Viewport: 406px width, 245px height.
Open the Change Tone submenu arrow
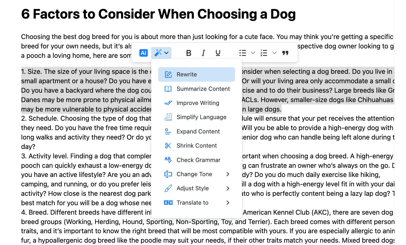[228, 174]
